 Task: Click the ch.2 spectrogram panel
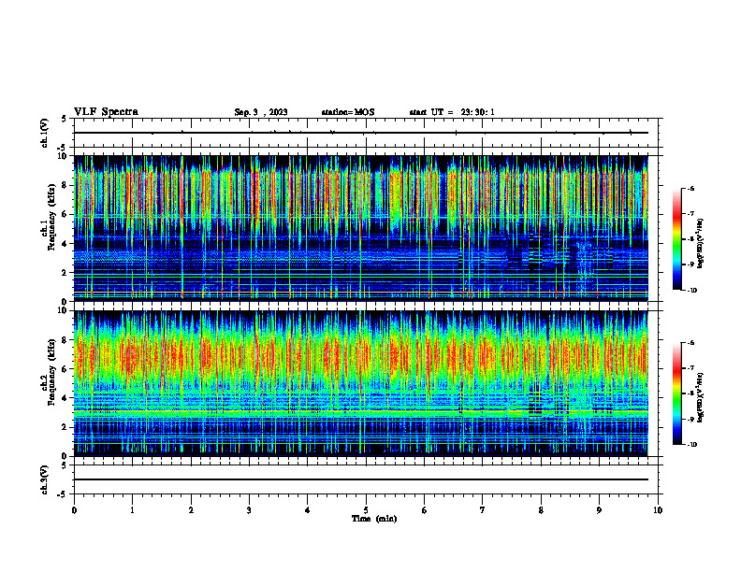pyautogui.click(x=361, y=383)
